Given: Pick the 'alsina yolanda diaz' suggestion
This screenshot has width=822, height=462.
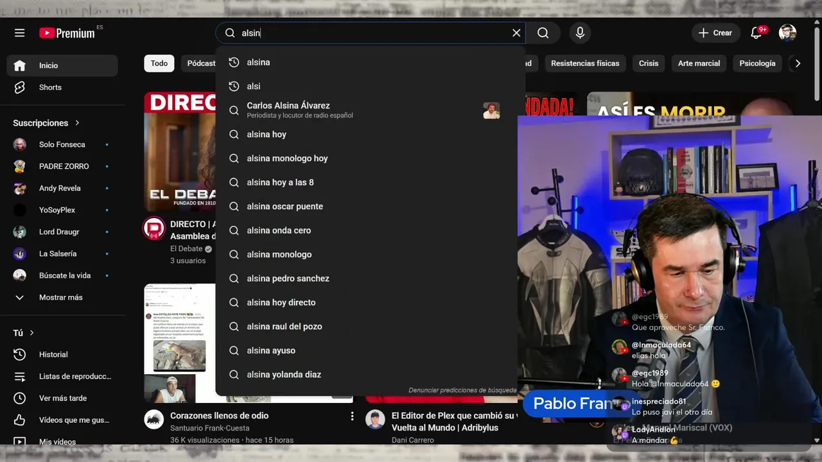Looking at the screenshot, I should point(371,375).
